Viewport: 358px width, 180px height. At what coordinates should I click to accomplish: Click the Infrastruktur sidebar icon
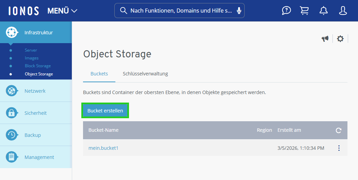(12, 32)
